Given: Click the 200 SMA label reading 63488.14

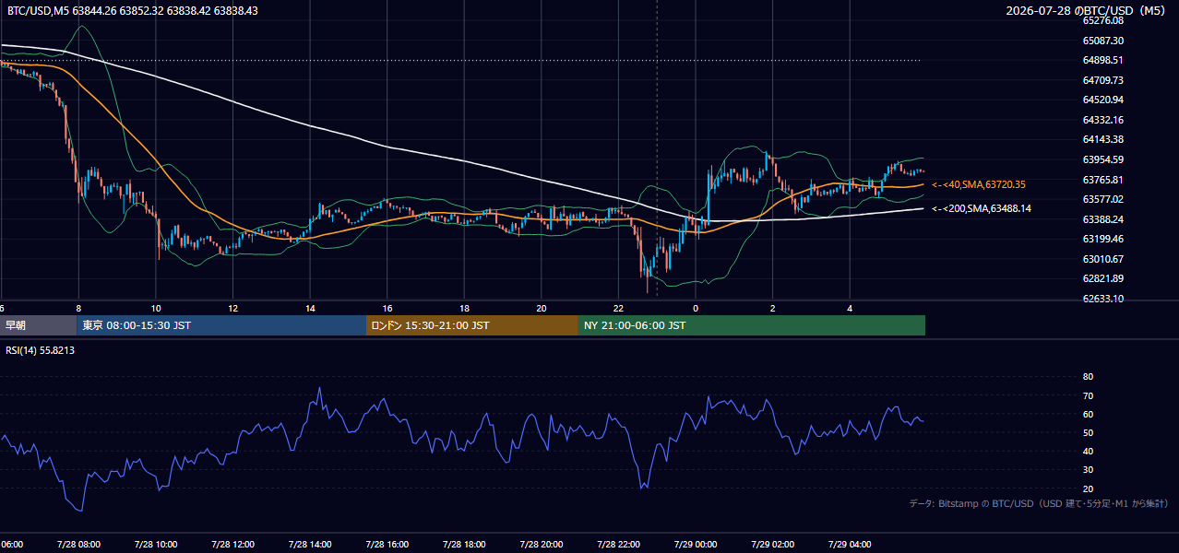Looking at the screenshot, I should tap(982, 208).
